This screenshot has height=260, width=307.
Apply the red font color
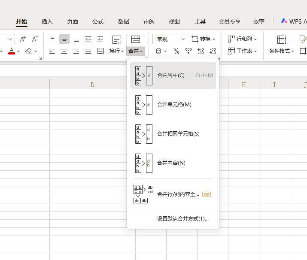click(12, 51)
